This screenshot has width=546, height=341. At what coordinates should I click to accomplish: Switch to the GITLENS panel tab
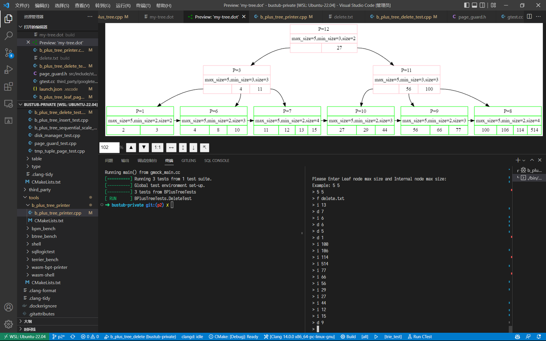[188, 161]
